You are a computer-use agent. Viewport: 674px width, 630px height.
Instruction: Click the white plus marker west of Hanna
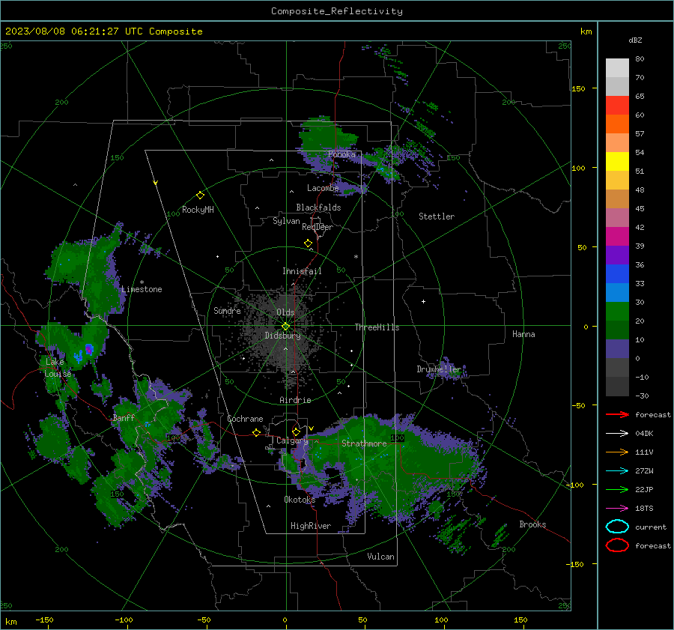point(423,301)
